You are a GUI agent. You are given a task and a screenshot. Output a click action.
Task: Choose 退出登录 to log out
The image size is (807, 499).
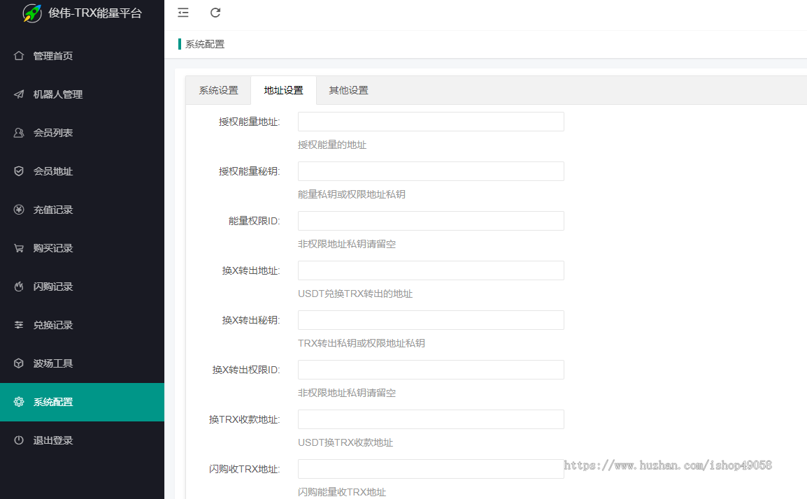83,440
